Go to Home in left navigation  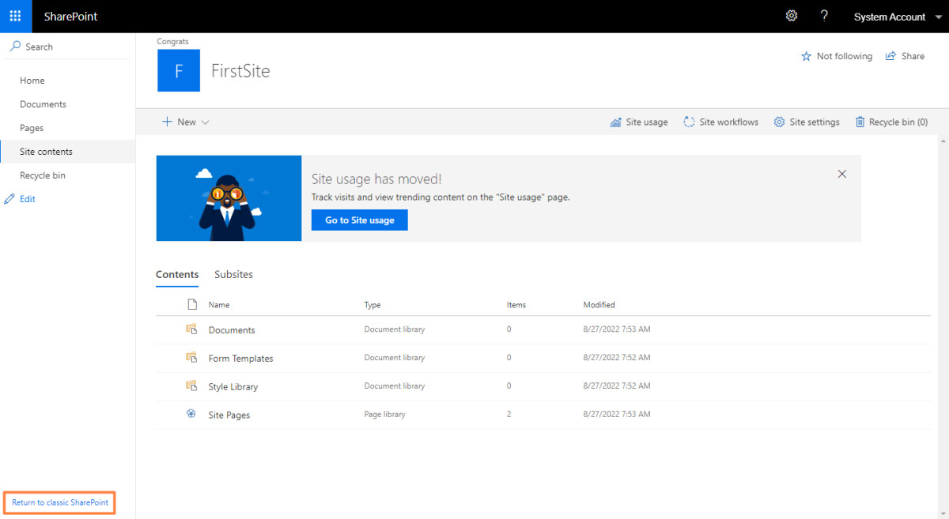pyautogui.click(x=32, y=81)
